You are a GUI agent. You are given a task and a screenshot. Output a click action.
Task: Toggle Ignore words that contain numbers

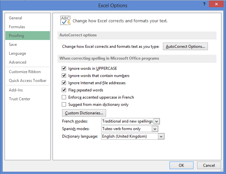click(64, 75)
